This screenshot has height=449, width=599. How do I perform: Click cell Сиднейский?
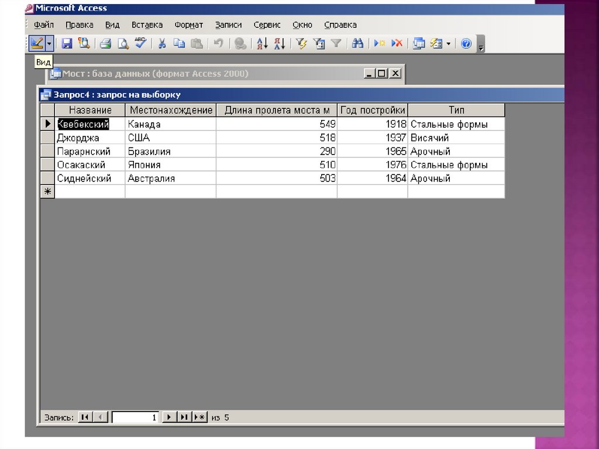coord(90,178)
